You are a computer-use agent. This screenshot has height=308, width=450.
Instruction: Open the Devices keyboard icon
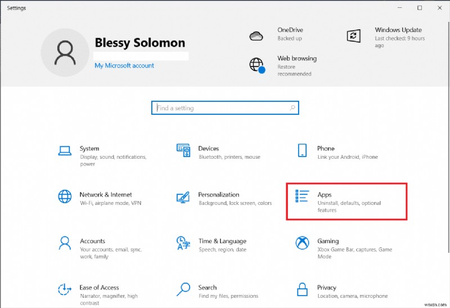pos(183,150)
